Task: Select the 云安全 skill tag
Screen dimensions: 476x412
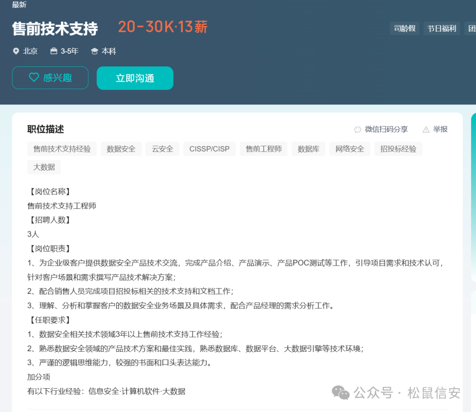Action: coord(162,148)
